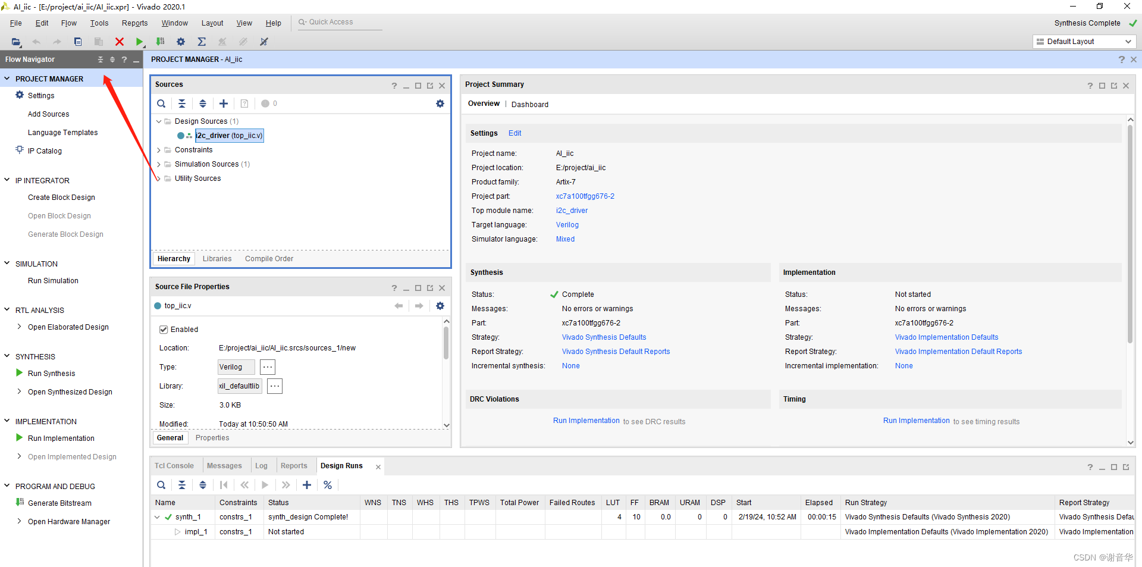This screenshot has width=1142, height=567.
Task: Click Run Implementation link under DRC Violations
Action: tap(586, 421)
